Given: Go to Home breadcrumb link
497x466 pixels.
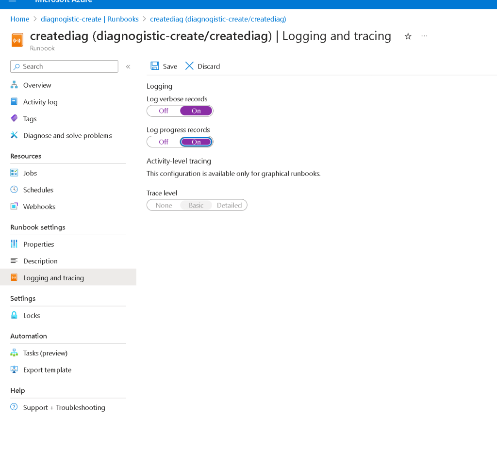Looking at the screenshot, I should point(19,19).
